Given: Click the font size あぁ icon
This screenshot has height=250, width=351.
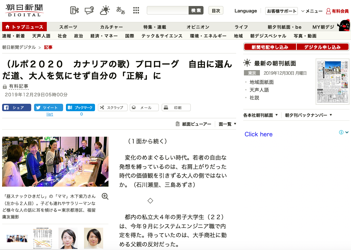Looking at the screenshot, I should [x=121, y=11].
